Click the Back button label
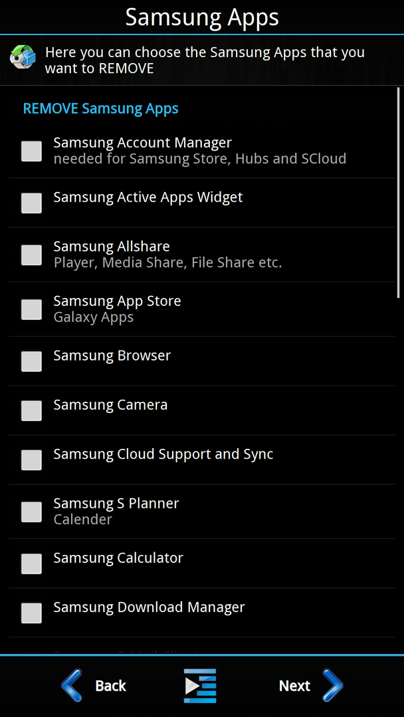 pyautogui.click(x=110, y=685)
